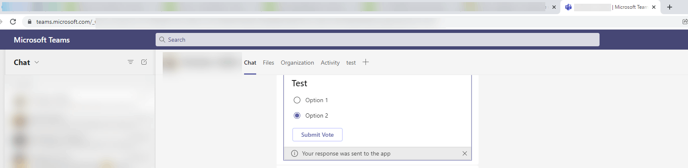Switch to the Files tab
The height and width of the screenshot is (168, 688).
(268, 63)
